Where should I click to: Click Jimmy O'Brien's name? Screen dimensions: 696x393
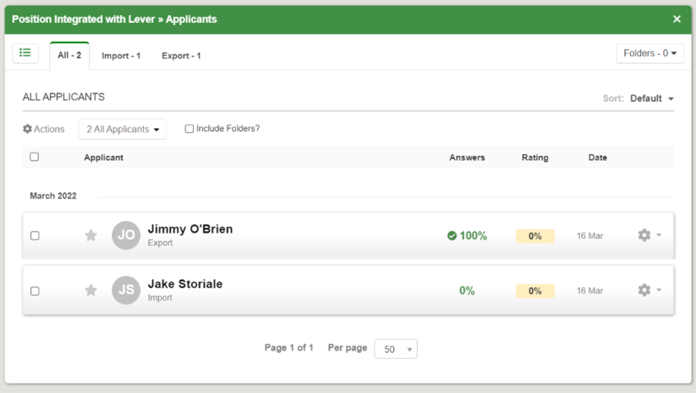191,229
